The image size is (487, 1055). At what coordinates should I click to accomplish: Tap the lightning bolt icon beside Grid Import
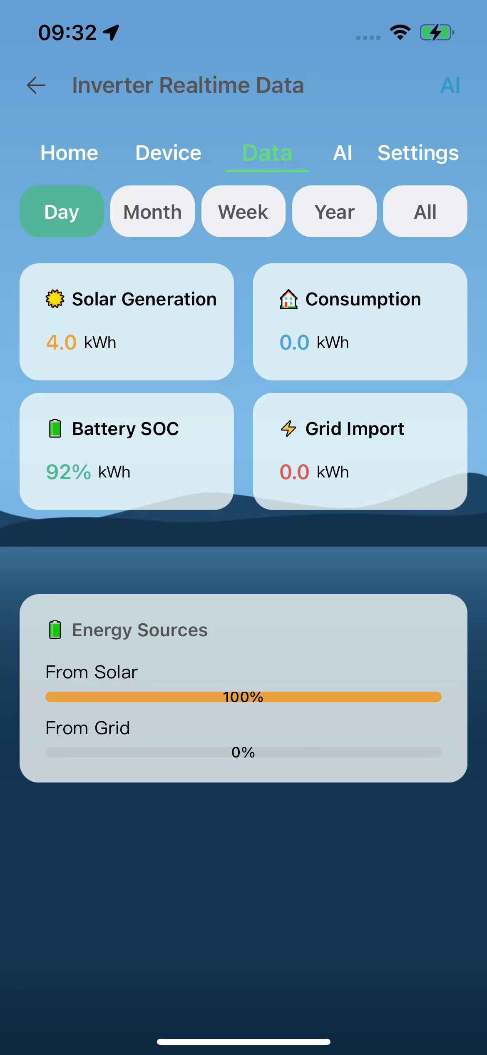coord(288,429)
